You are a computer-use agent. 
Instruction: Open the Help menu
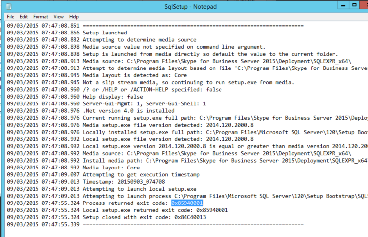tap(74, 17)
